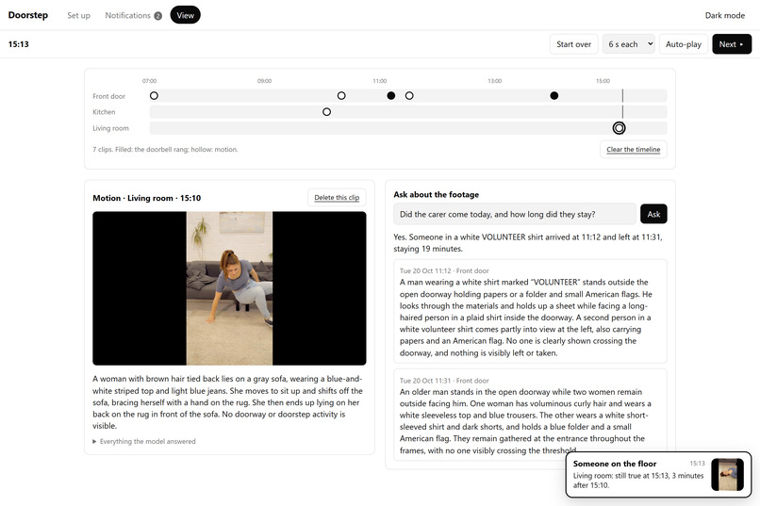Click the thumbnail in the floor alert toast
The width and height of the screenshot is (760, 506).
pos(727,475)
